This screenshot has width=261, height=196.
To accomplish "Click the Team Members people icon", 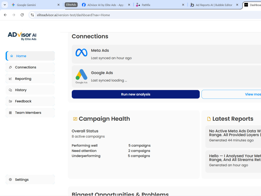I will [x=10, y=113].
